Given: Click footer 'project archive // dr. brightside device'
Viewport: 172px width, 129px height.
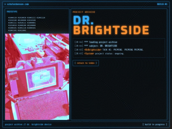Looking at the screenshot, I should (x=28, y=125).
